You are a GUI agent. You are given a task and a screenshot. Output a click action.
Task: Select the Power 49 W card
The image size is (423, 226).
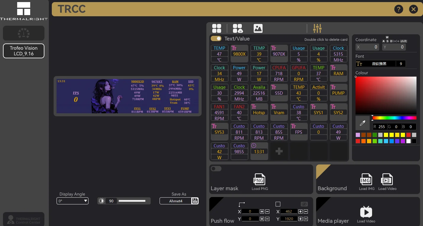click(239, 73)
